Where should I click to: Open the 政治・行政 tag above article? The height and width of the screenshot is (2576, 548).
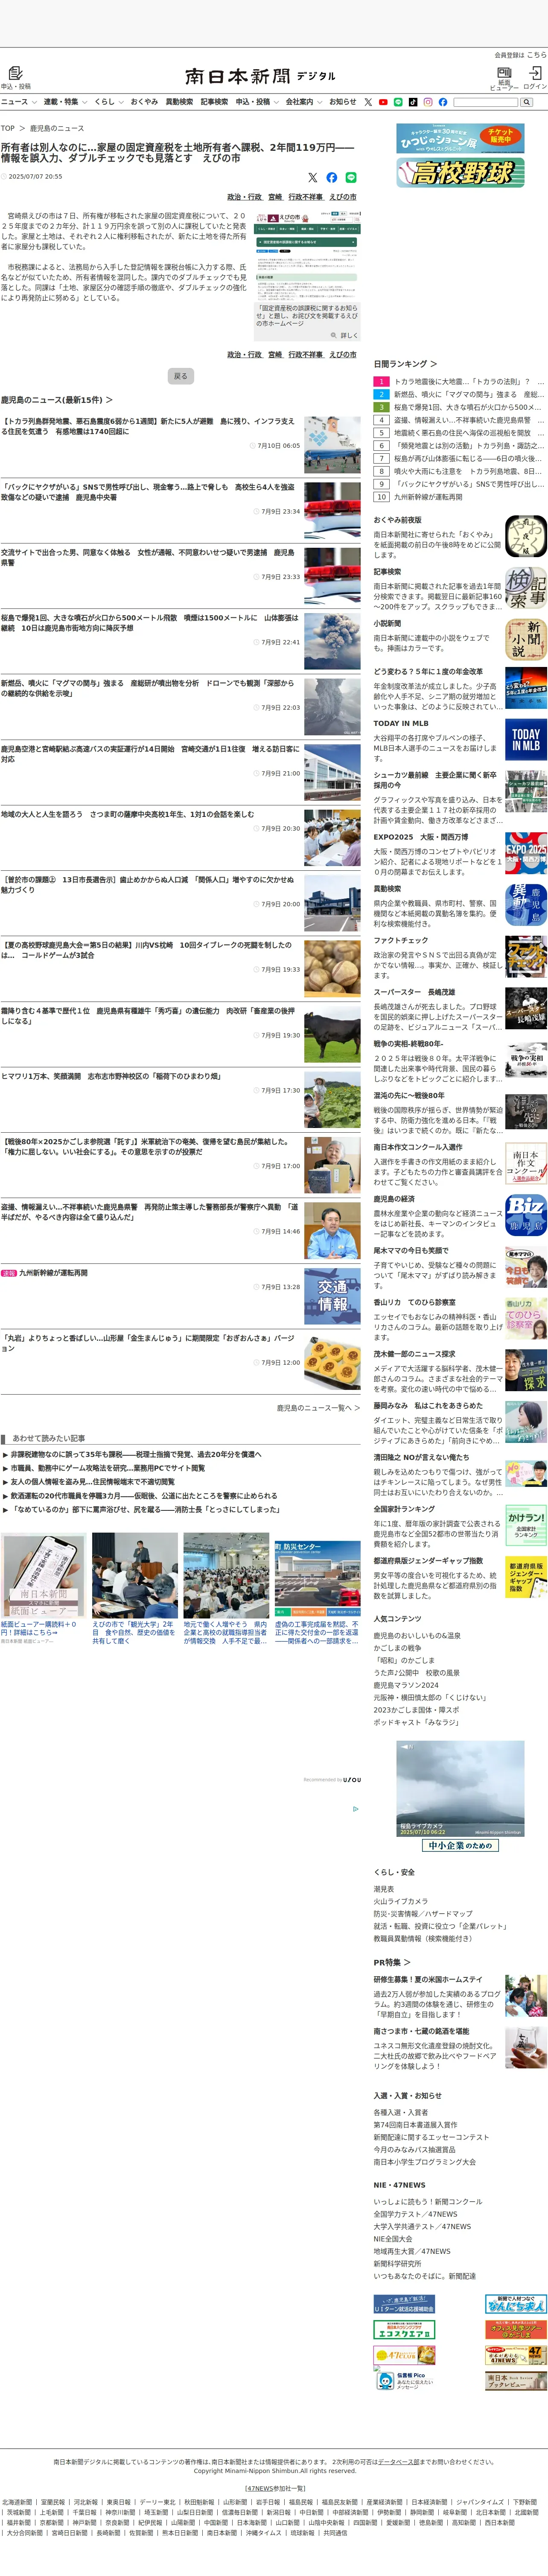[x=245, y=197]
